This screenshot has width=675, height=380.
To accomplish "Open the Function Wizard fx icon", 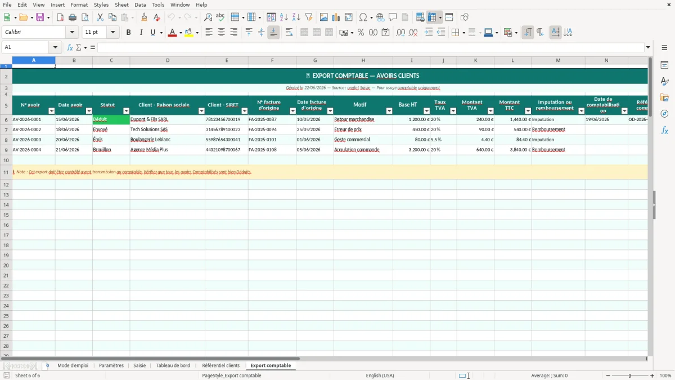I will point(70,47).
